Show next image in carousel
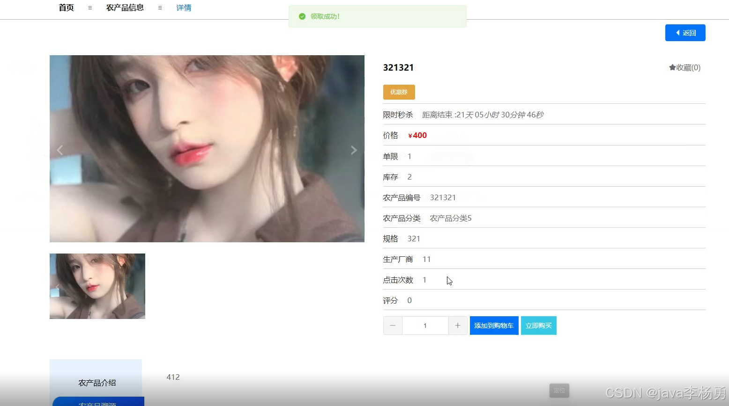Screen dimensions: 729x406 pos(354,150)
